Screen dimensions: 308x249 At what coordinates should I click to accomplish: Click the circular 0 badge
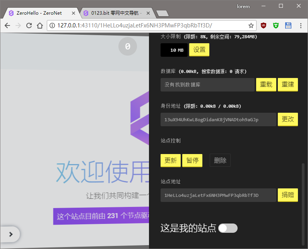(x=128, y=46)
